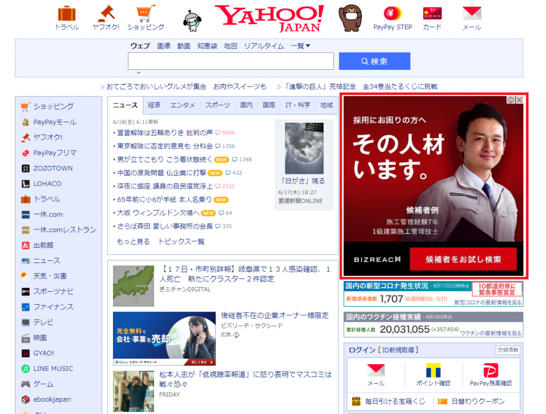Screen dimensions: 546x414
Task: Click the ゲーム controller icon
Action: [25, 384]
